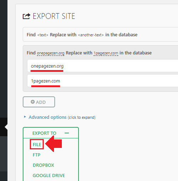Click the '(click to expand)' text
Image resolution: width=178 pixels, height=181 pixels.
point(82,117)
